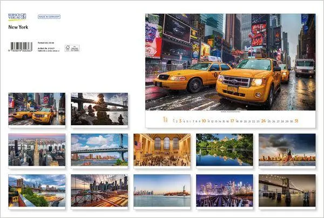This screenshot has height=218, width=324.
Task: Click the FSC certification logo
Action: tap(72, 48)
